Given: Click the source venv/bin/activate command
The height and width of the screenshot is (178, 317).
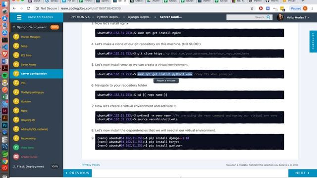Looking at the screenshot, I should click(x=158, y=119).
